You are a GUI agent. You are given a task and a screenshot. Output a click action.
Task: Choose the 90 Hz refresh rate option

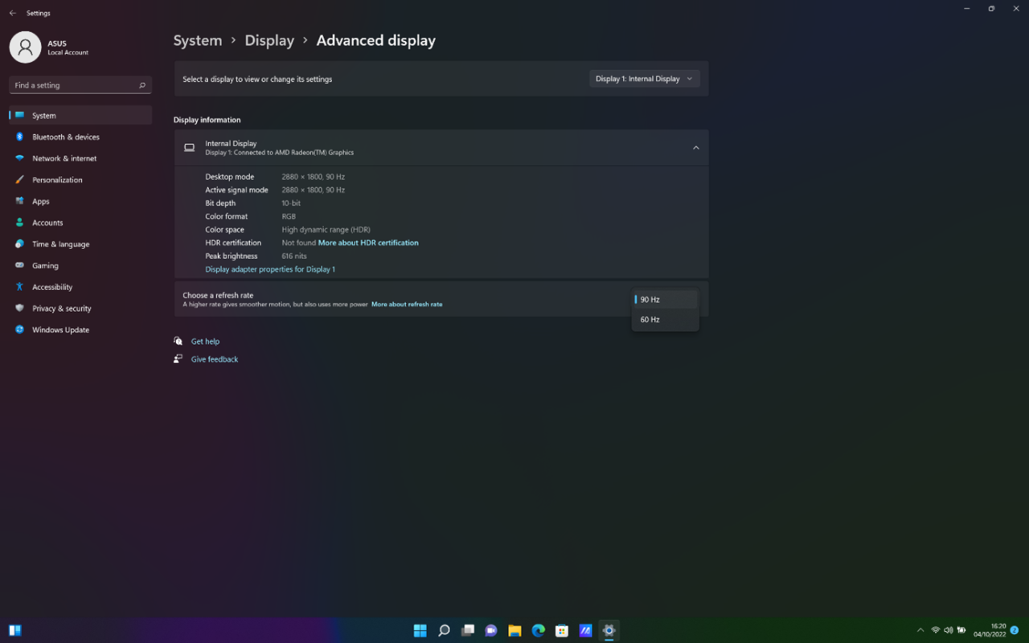pyautogui.click(x=650, y=300)
